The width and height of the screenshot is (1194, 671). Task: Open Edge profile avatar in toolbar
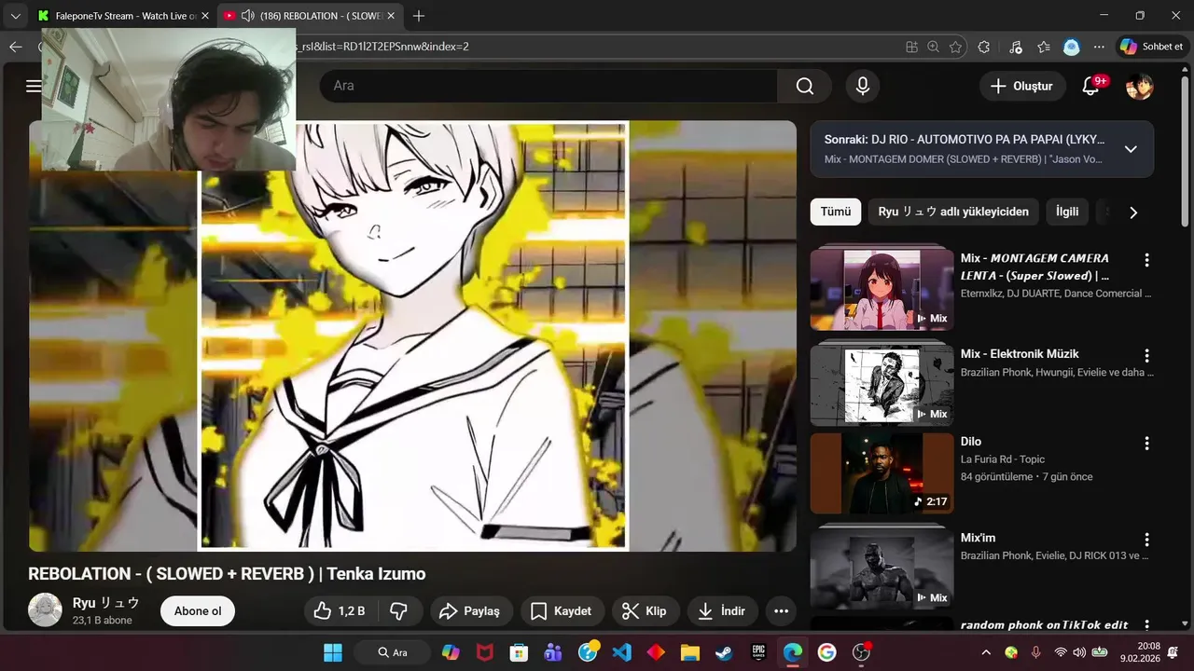pos(1072,47)
